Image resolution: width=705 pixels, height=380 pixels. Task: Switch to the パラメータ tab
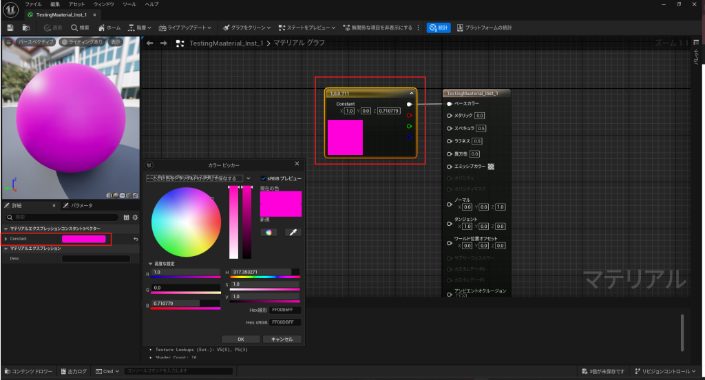(78, 205)
